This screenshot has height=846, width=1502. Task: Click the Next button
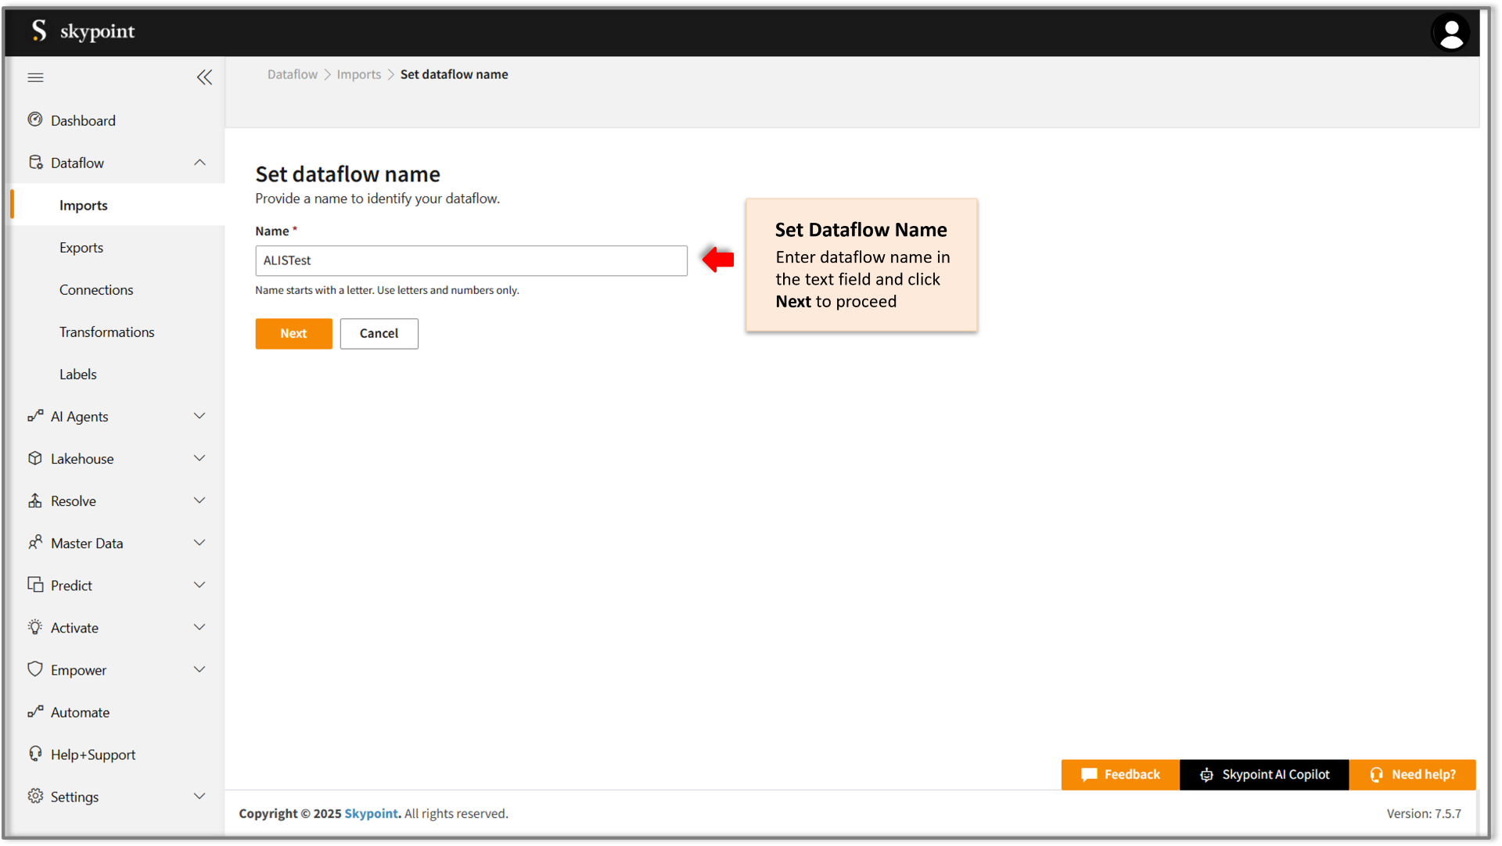pos(293,333)
